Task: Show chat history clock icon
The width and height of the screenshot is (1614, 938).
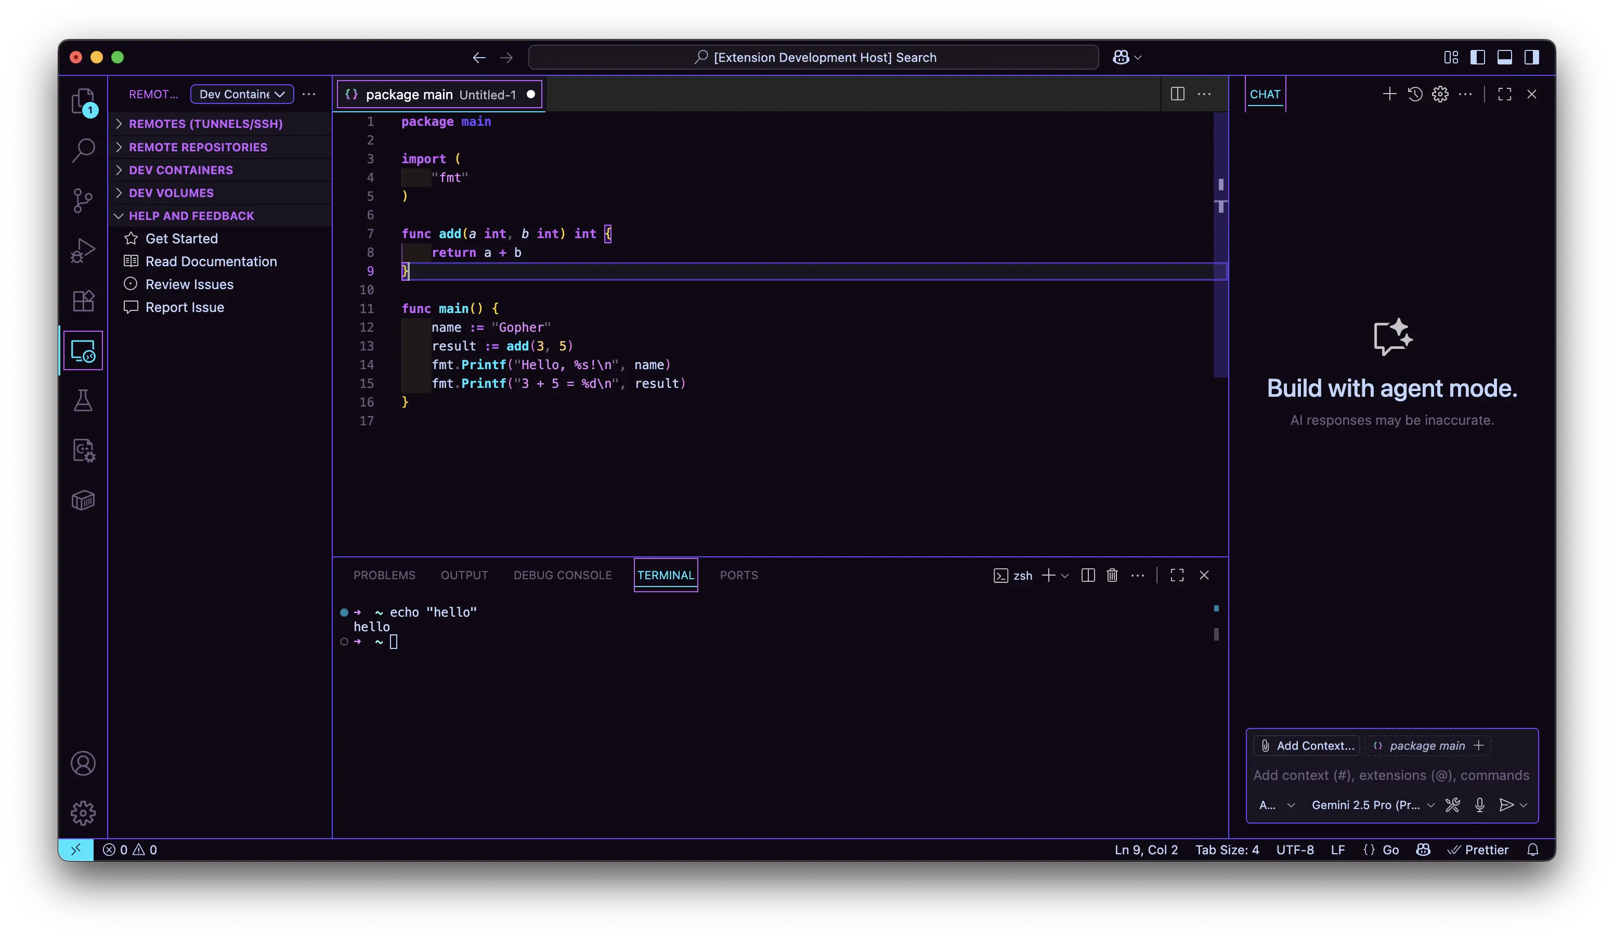Action: tap(1415, 94)
